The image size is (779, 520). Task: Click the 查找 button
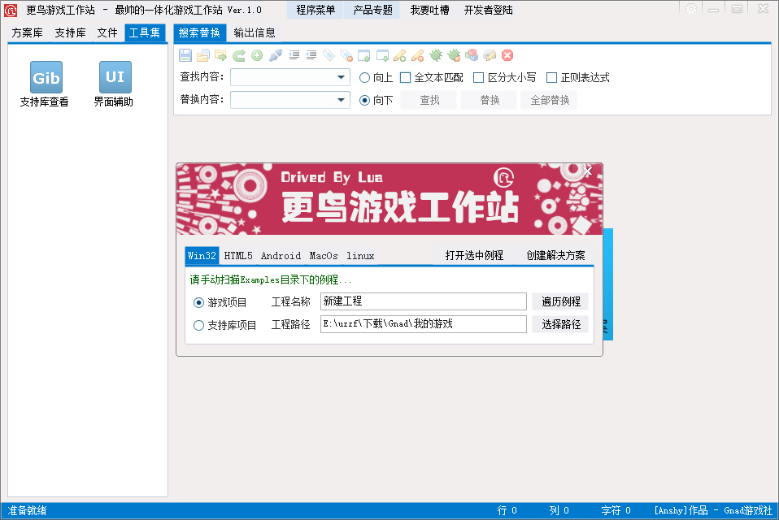(x=429, y=100)
